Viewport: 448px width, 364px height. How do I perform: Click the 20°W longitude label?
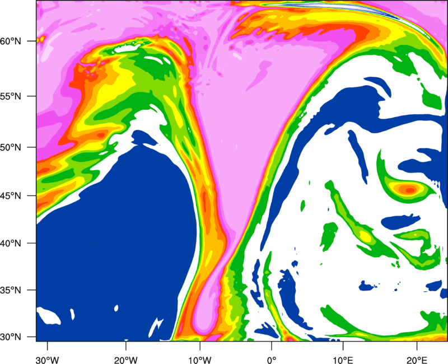tap(126, 360)
